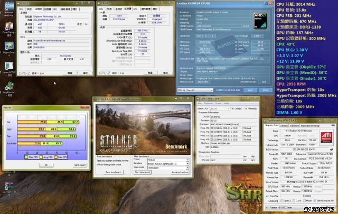This screenshot has height=214, width=338.
Task: Click the Max FPS legend color swatch
Action: pos(26,157)
